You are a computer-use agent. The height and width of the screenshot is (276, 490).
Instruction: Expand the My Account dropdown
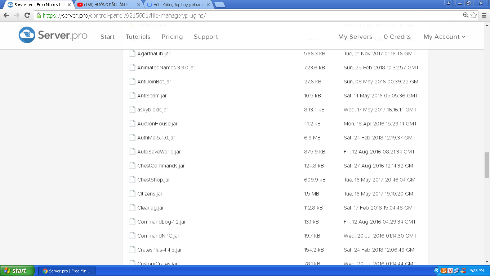click(445, 37)
